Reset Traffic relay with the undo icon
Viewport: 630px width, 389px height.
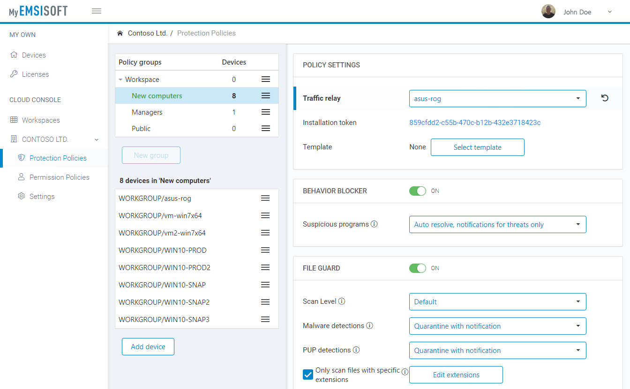[605, 98]
